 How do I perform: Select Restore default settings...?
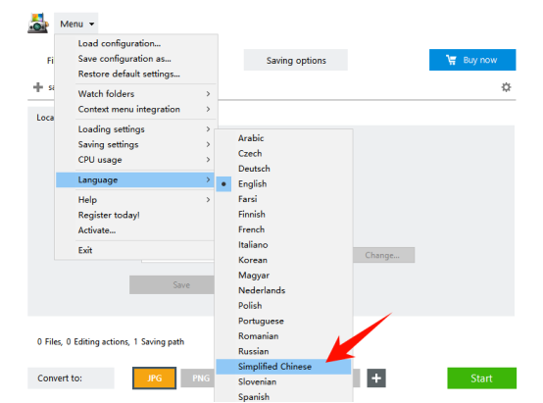136,74
